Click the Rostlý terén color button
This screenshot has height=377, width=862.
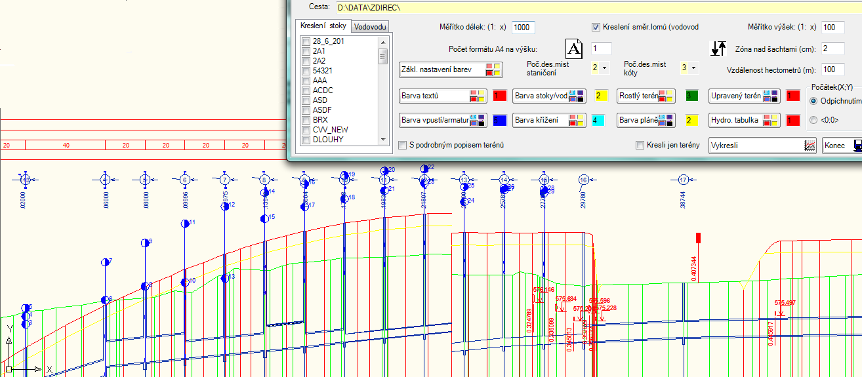[646, 96]
